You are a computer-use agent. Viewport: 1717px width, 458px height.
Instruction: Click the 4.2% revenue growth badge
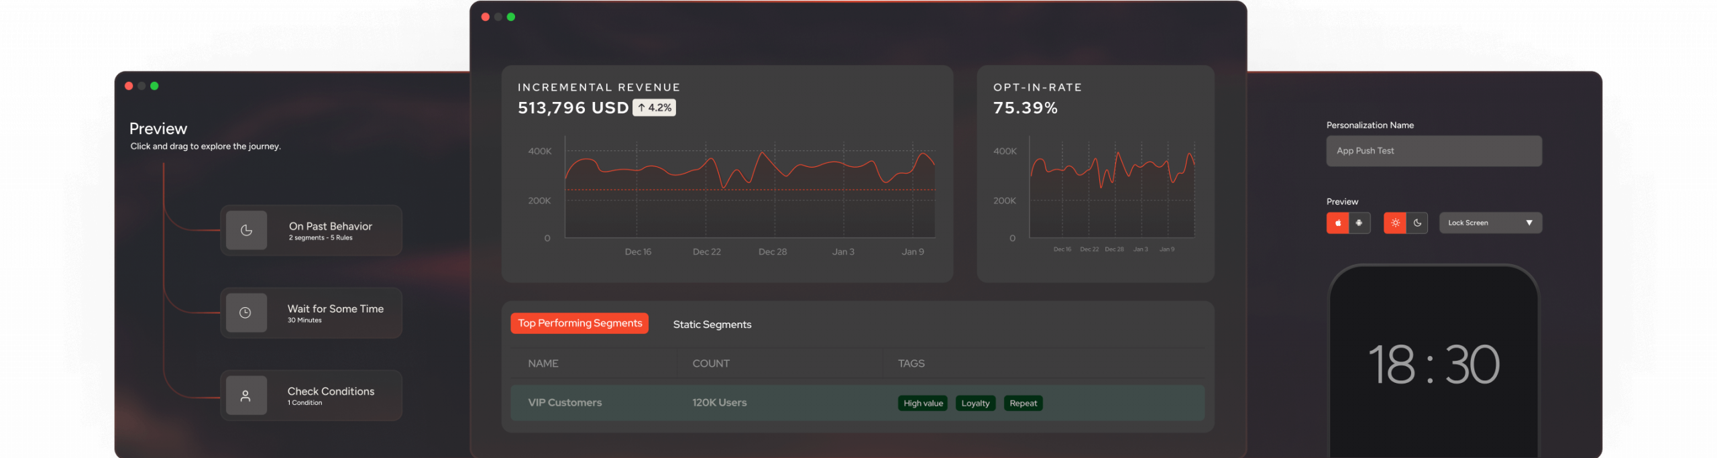[654, 108]
